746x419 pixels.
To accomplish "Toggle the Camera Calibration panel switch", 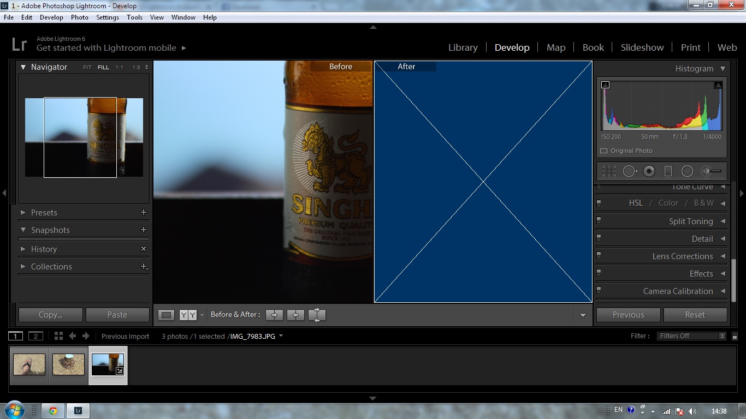I will pyautogui.click(x=599, y=291).
